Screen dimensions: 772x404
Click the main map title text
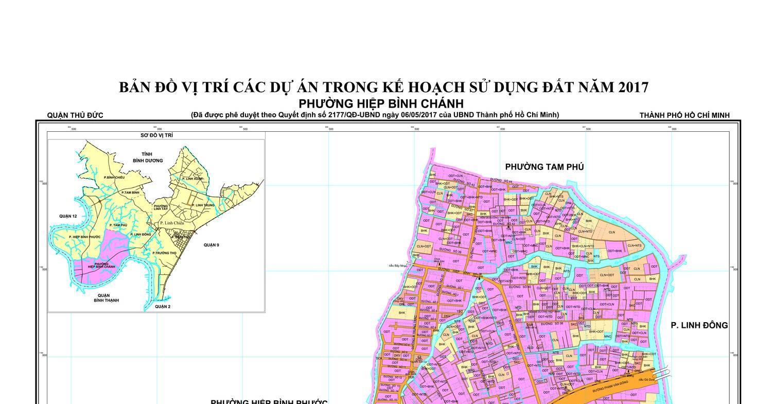[383, 87]
